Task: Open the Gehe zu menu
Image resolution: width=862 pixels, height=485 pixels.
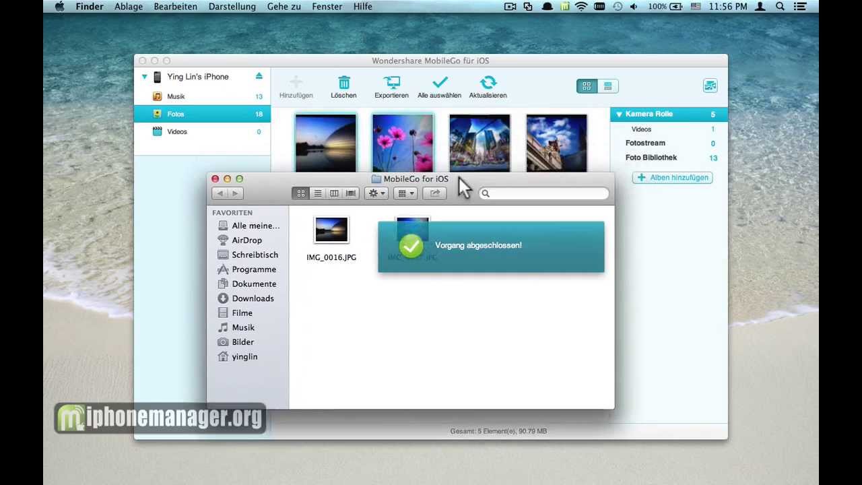Action: 284,7
